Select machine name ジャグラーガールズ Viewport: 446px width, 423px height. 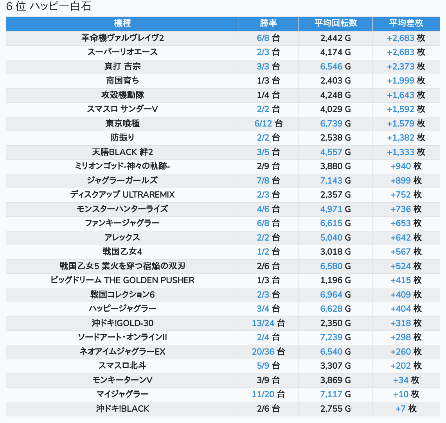122,180
